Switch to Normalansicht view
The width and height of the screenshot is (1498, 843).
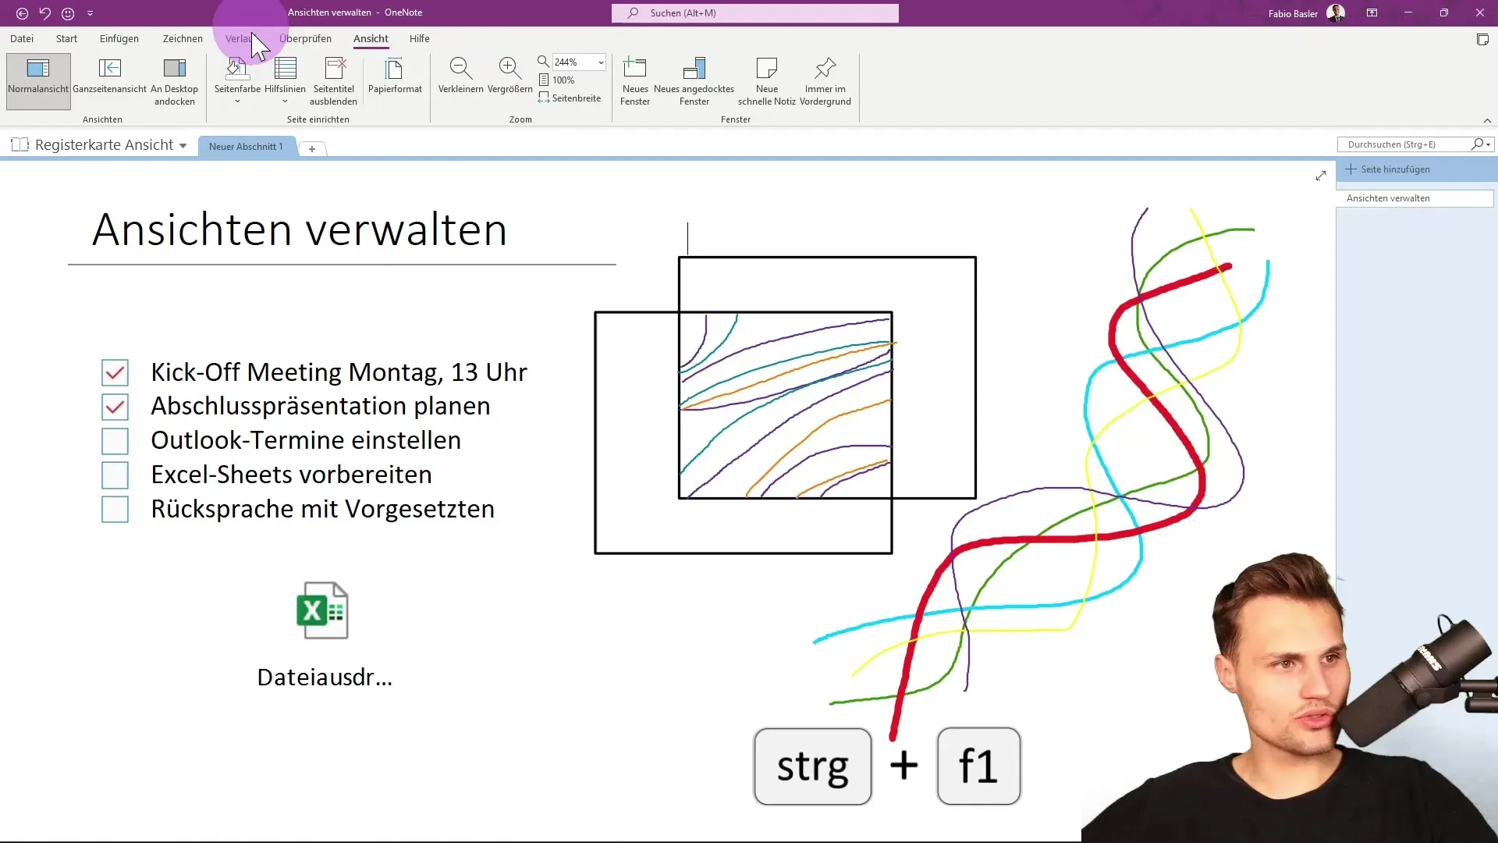[38, 80]
